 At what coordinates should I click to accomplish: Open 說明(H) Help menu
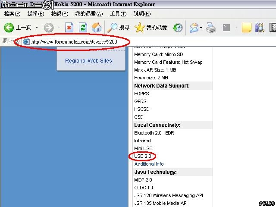point(142,14)
